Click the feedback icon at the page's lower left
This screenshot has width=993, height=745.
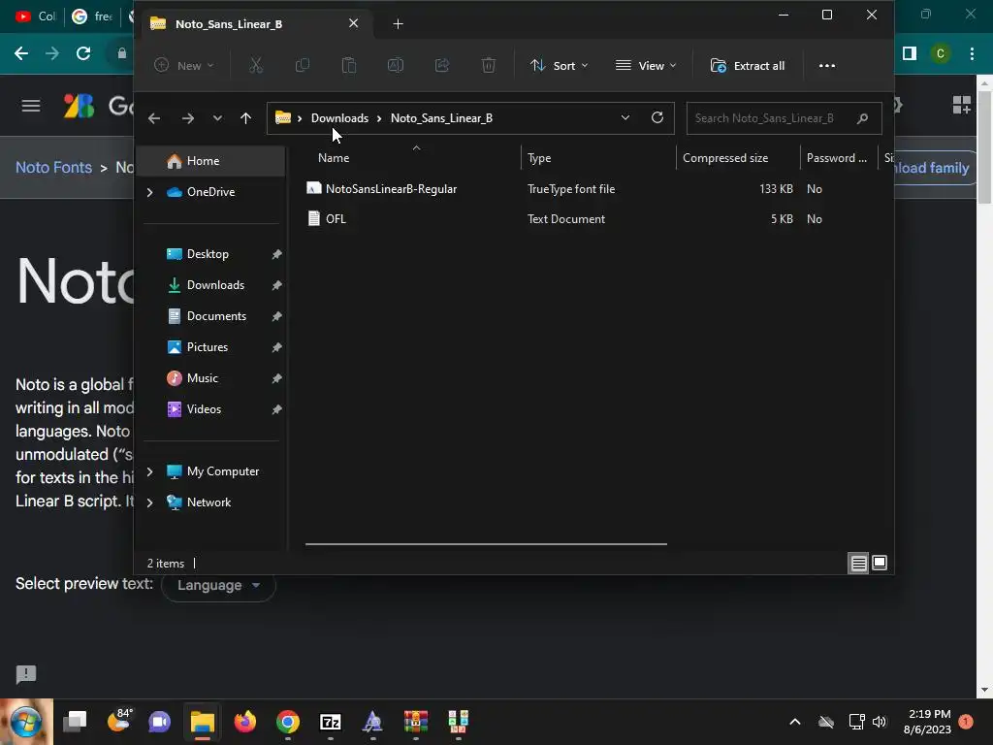coord(26,675)
